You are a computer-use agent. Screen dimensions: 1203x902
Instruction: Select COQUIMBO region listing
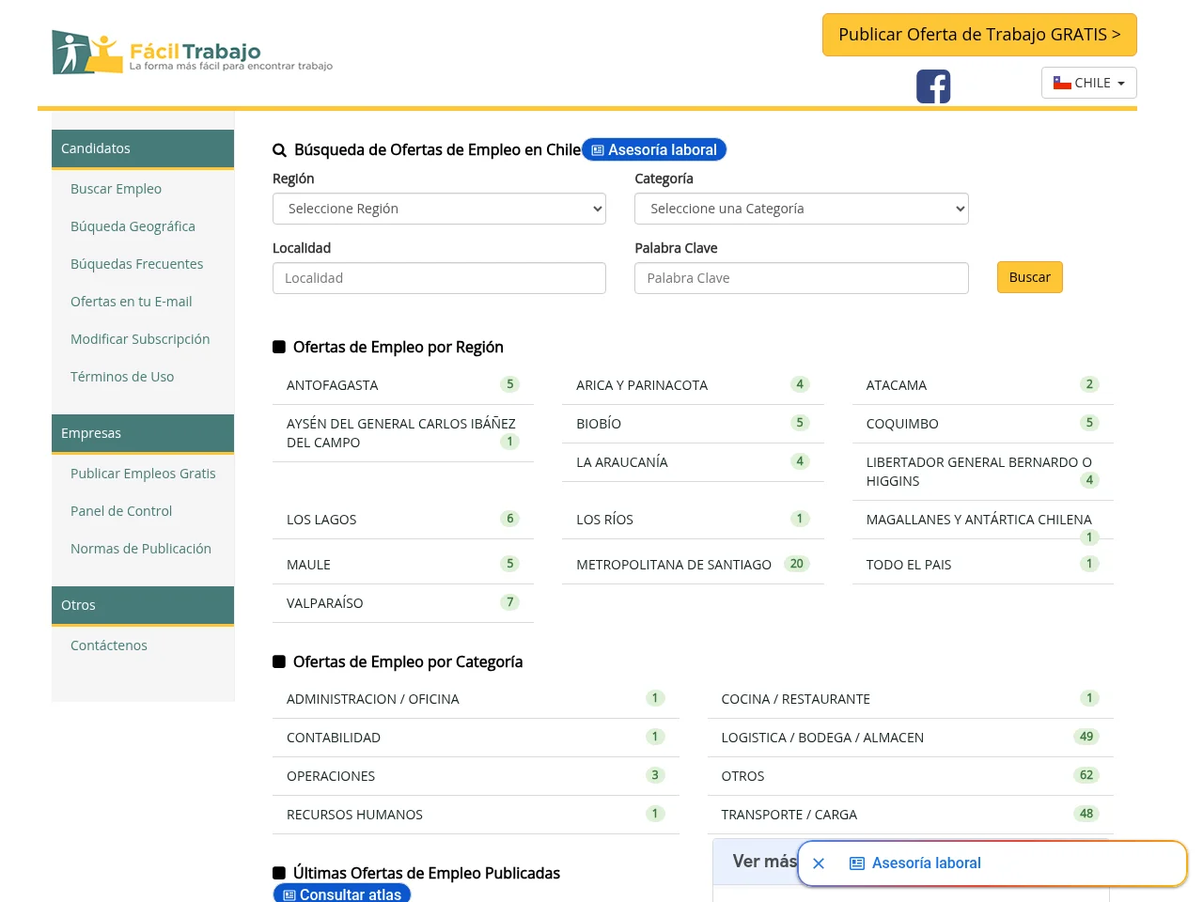point(983,424)
